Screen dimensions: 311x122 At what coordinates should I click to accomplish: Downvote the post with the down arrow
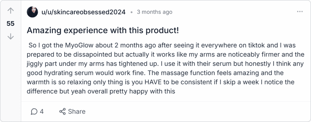tap(10, 37)
